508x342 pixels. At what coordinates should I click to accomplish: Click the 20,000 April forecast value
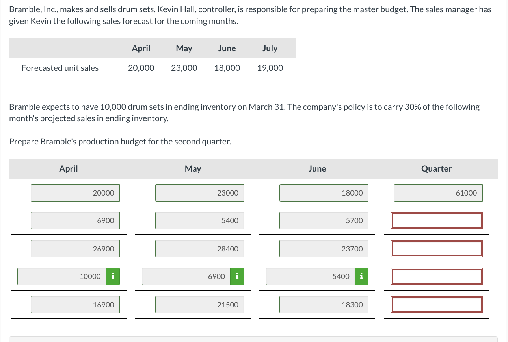click(141, 68)
